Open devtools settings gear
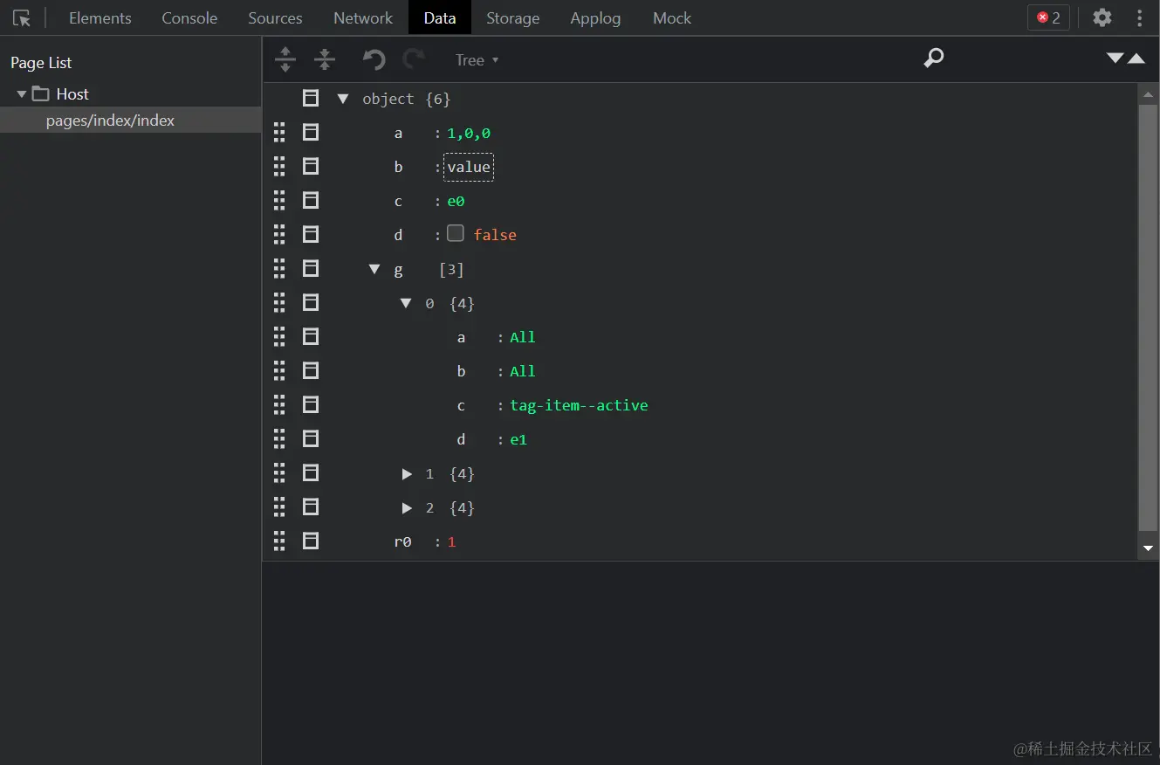The height and width of the screenshot is (765, 1160). pyautogui.click(x=1102, y=17)
